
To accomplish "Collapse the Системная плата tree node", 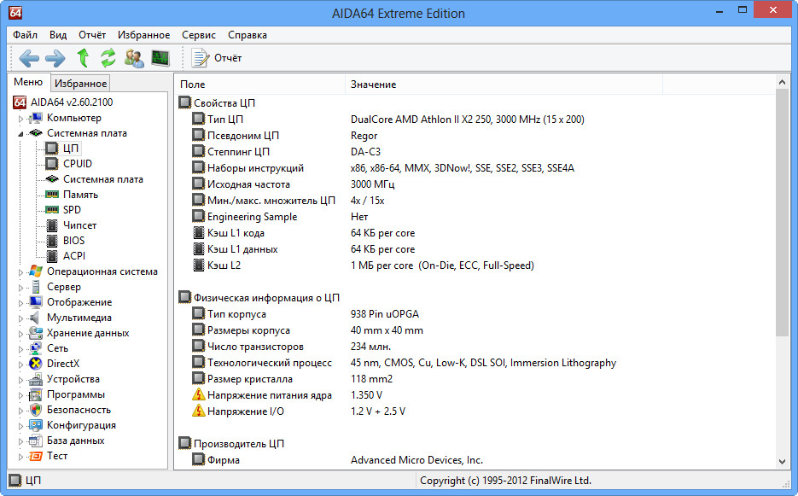I will coord(20,134).
